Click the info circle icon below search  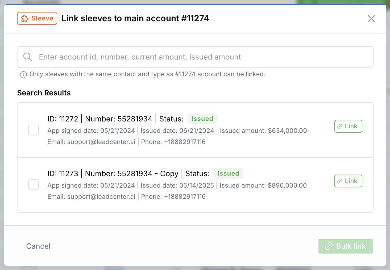(x=23, y=75)
